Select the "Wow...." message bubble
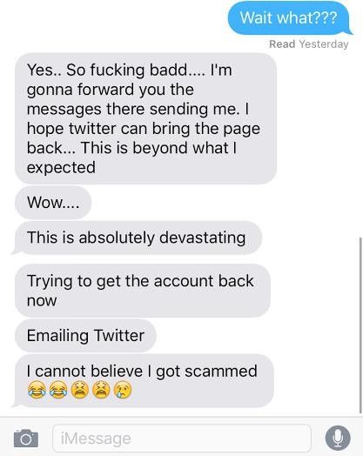Screen dimensions: 363x456 pyautogui.click(x=53, y=203)
